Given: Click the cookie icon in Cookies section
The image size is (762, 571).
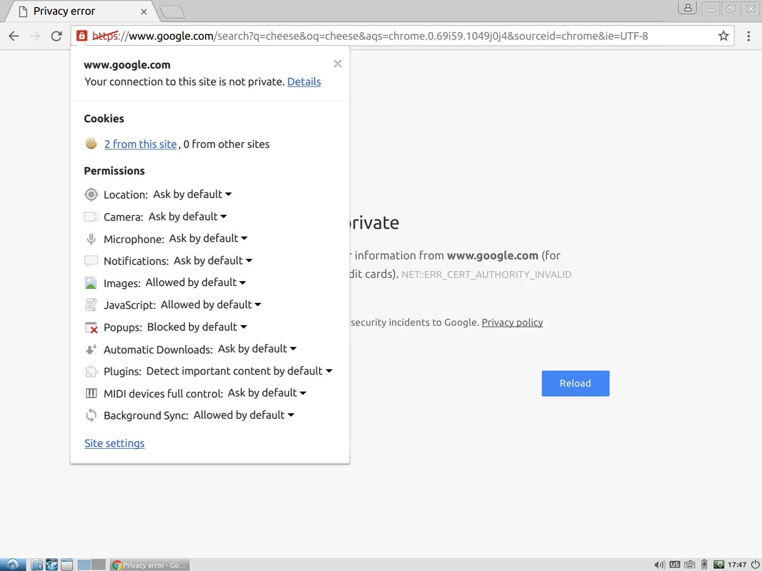Looking at the screenshot, I should pos(91,144).
